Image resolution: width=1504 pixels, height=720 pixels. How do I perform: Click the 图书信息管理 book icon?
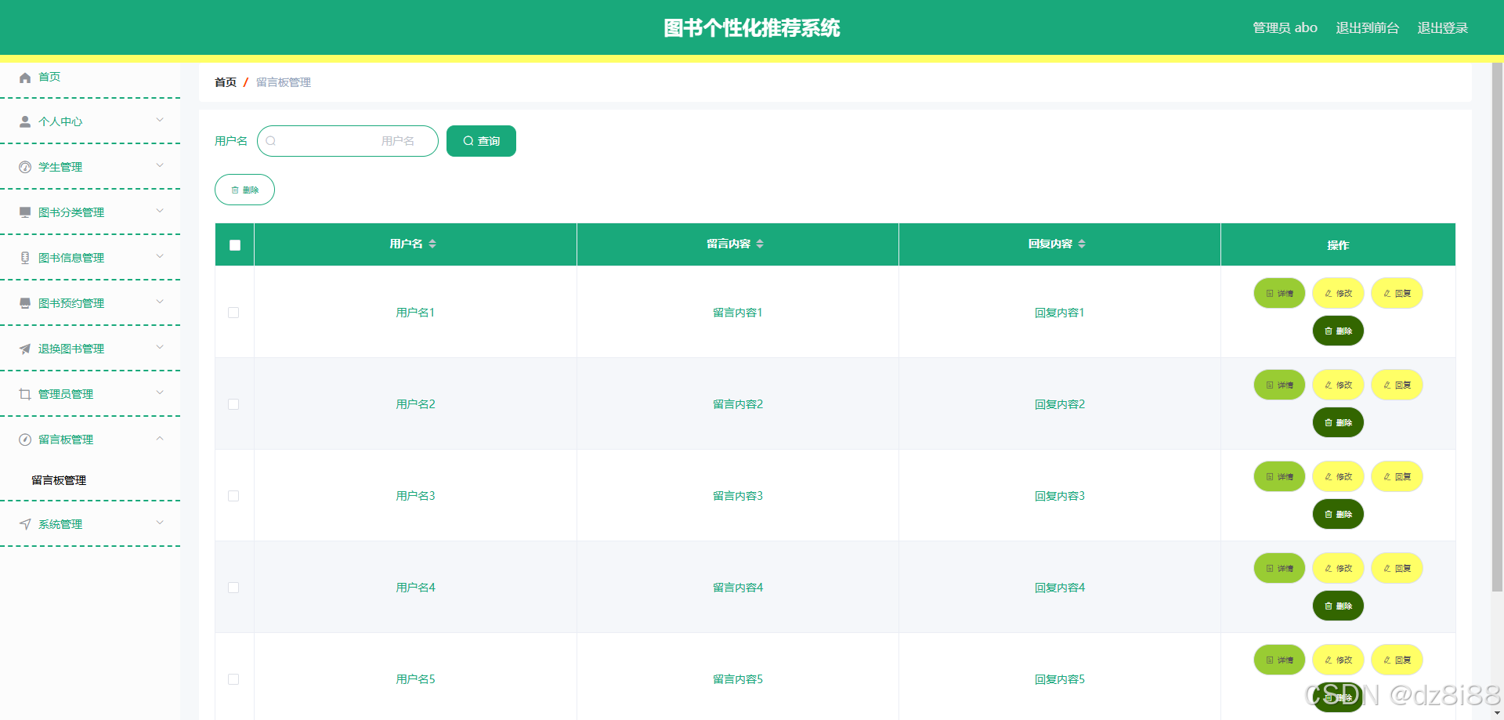pyautogui.click(x=24, y=257)
